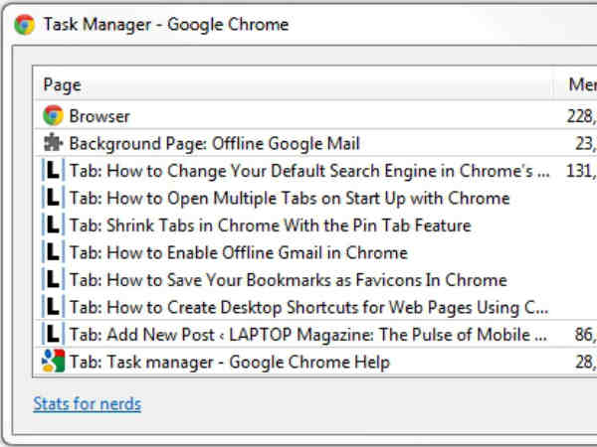The height and width of the screenshot is (447, 597).
Task: Click puzzle-piece icon for Offline Google Mail
Action: pyautogui.click(x=53, y=143)
